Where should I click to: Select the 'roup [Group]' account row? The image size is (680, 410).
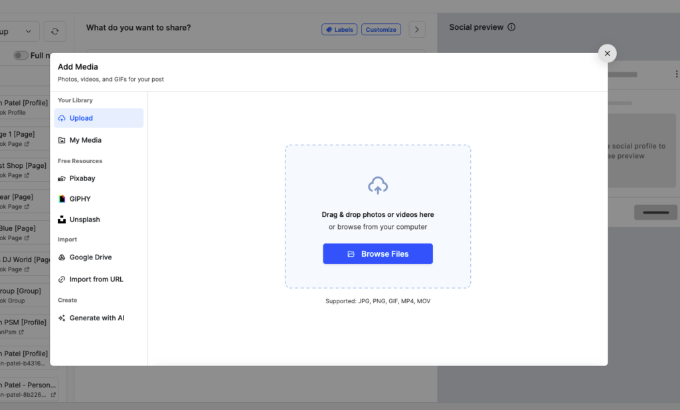coord(25,295)
